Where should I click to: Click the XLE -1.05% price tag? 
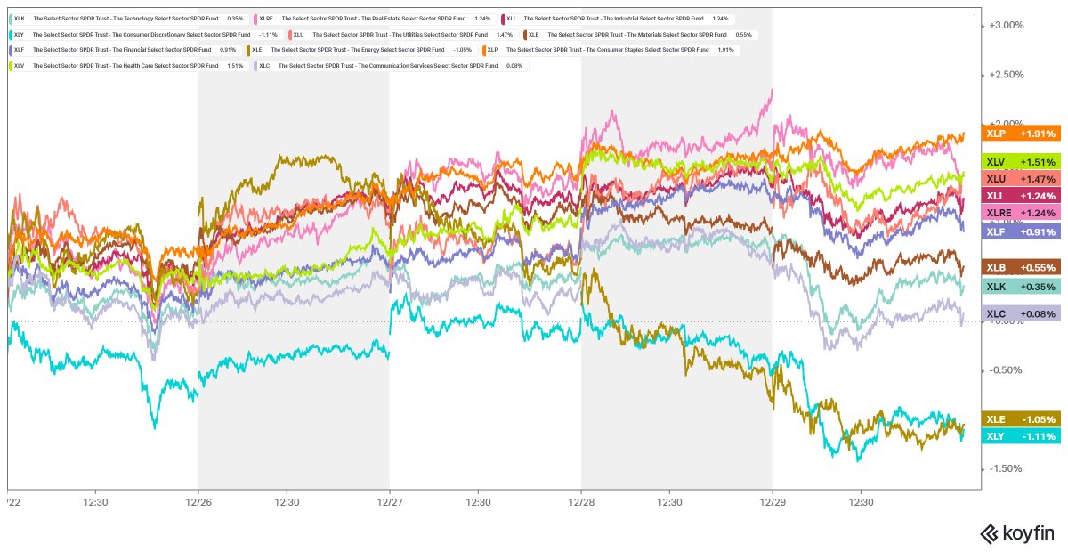pyautogui.click(x=1023, y=419)
